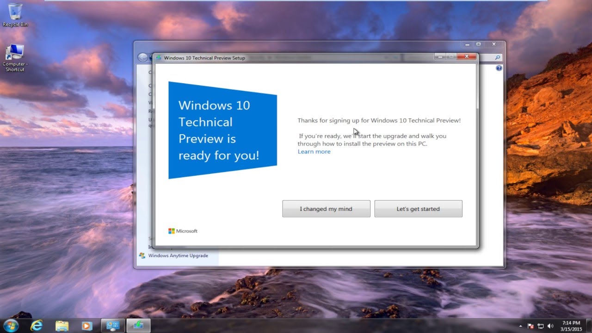Image resolution: width=592 pixels, height=333 pixels.
Task: Open Windows Media Player from the taskbar
Action: tap(86, 326)
